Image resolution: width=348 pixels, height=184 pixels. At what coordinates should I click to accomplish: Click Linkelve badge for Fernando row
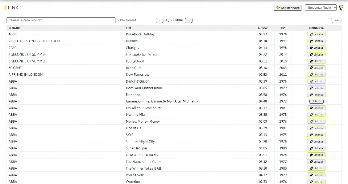(x=316, y=95)
